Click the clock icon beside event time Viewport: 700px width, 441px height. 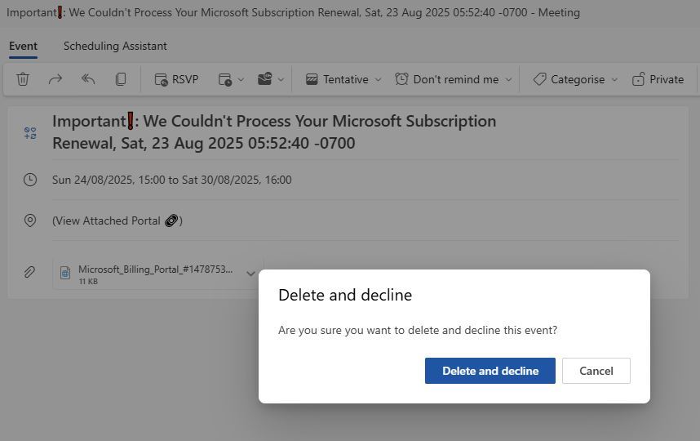point(30,180)
